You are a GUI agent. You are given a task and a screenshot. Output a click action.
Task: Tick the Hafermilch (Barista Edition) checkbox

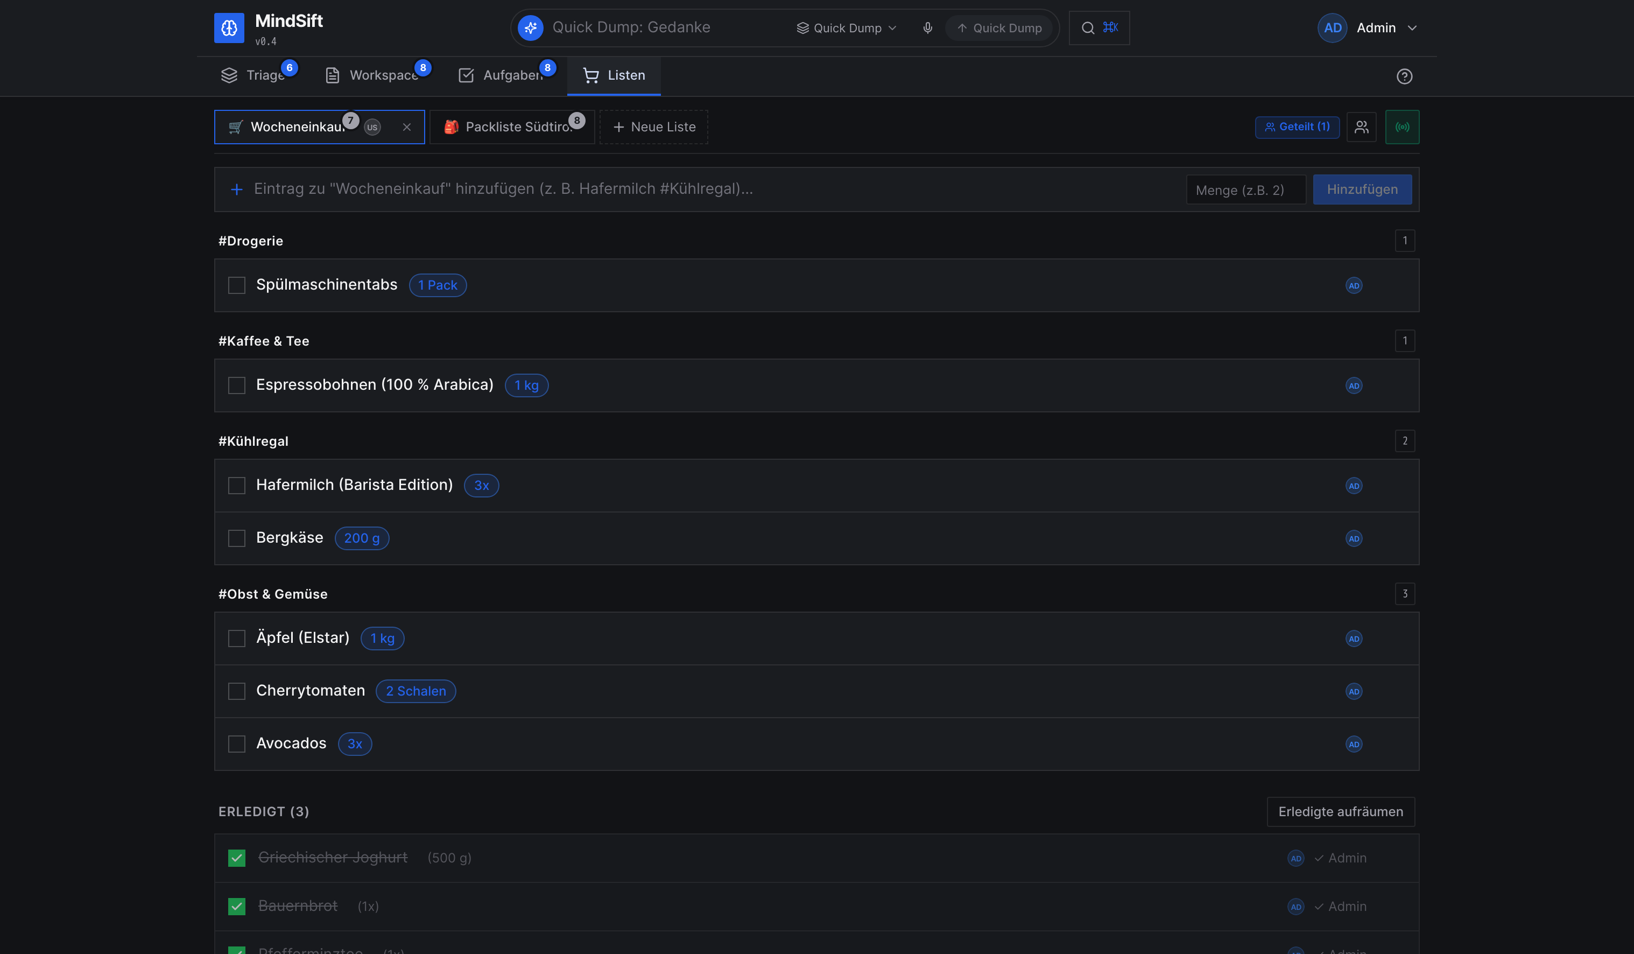point(237,486)
